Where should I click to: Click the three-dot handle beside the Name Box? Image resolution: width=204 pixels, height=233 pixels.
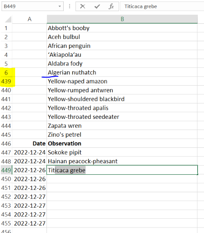pos(70,6)
